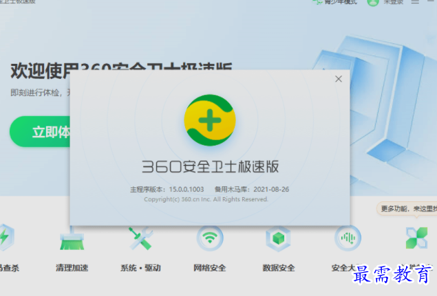Open the more functions four-square icon
437x296 pixels.
coord(416,238)
